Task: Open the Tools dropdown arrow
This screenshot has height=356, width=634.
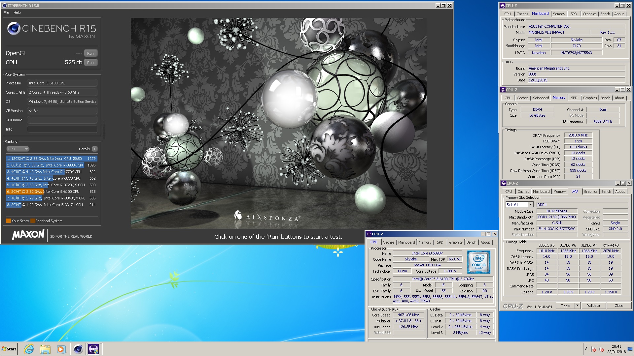Action: [577, 306]
